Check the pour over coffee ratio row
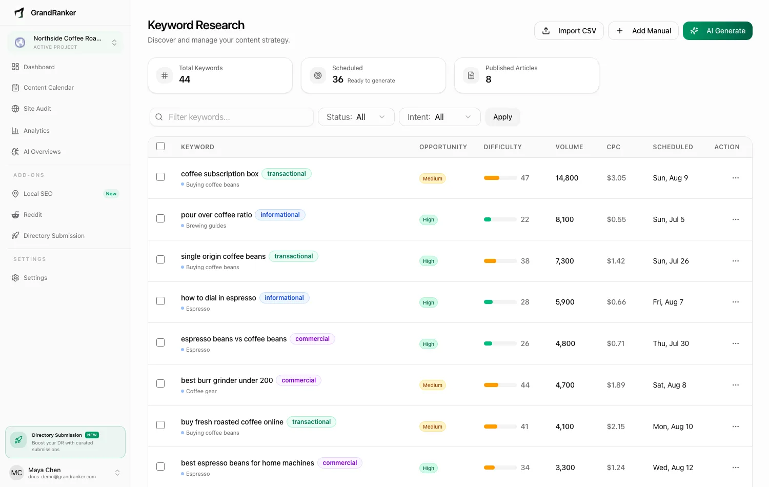 pyautogui.click(x=160, y=218)
